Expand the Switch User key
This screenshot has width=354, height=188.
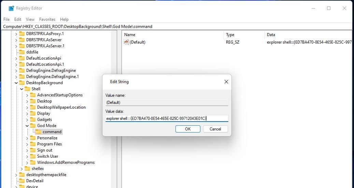[x=27, y=156]
